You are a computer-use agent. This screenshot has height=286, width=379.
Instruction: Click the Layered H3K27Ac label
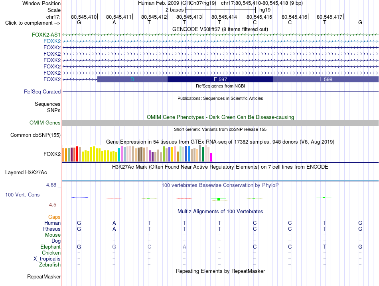click(x=26, y=173)
